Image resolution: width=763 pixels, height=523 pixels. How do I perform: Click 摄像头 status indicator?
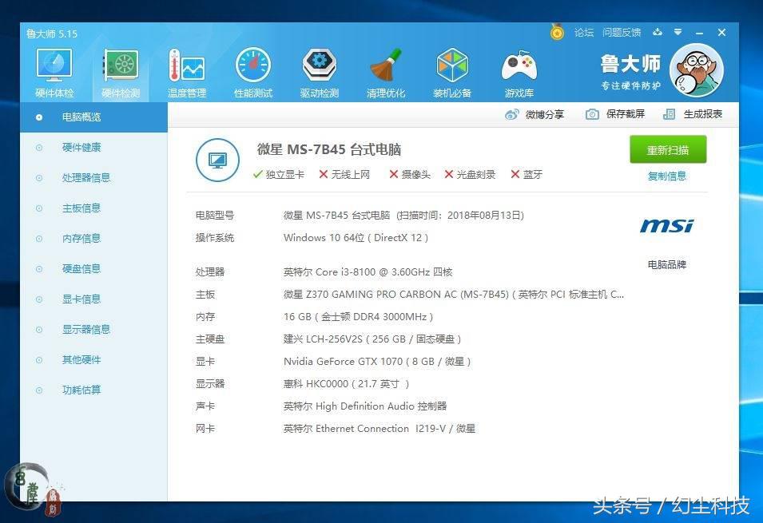coord(410,175)
